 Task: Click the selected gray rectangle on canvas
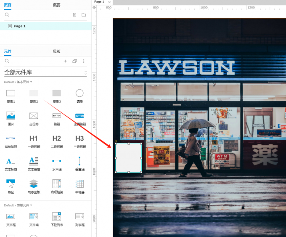[x=129, y=158]
